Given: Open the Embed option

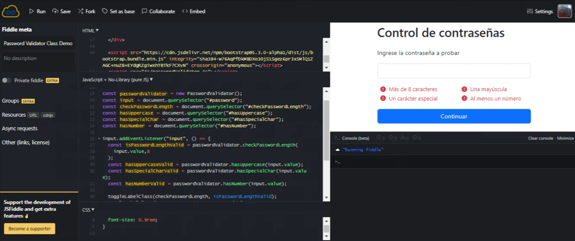Looking at the screenshot, I should pyautogui.click(x=194, y=11).
